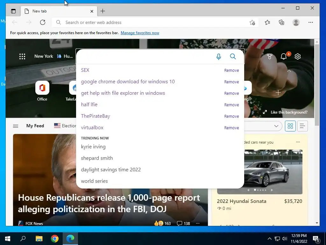Click Manage favorites now link
The height and width of the screenshot is (245, 326).
(x=140, y=33)
